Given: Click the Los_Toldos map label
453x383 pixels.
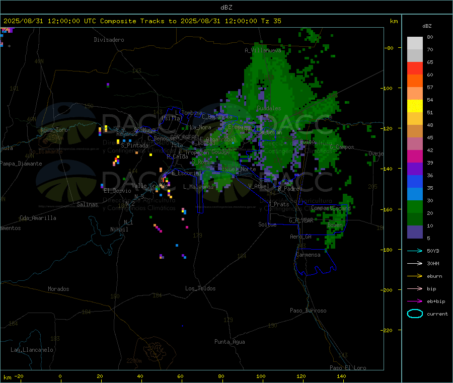Looking at the screenshot, I should click(x=200, y=288).
